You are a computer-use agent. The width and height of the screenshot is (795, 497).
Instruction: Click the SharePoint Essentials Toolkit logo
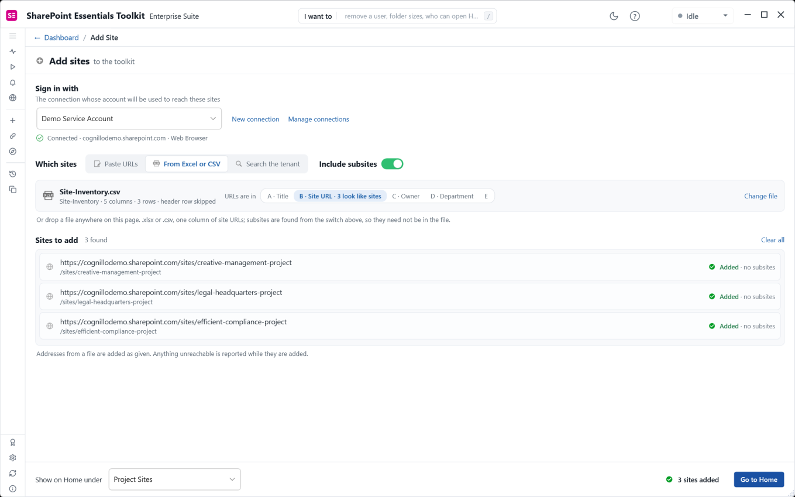12,16
